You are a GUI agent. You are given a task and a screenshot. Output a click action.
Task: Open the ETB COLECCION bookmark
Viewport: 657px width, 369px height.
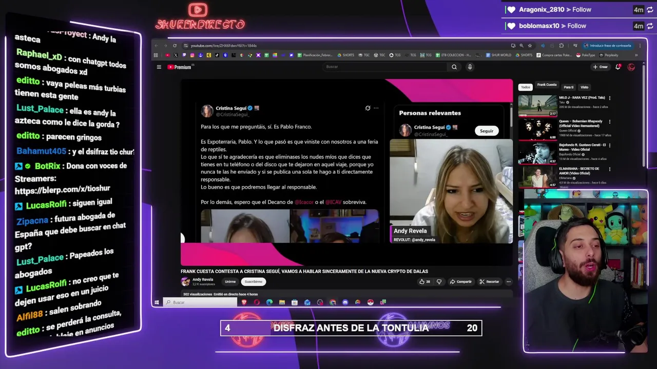pyautogui.click(x=453, y=55)
